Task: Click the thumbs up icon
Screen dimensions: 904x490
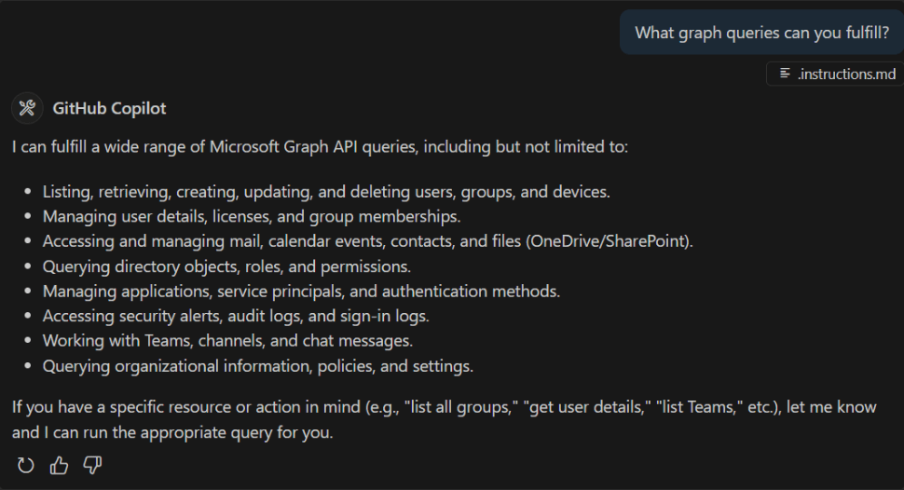Action: click(59, 465)
